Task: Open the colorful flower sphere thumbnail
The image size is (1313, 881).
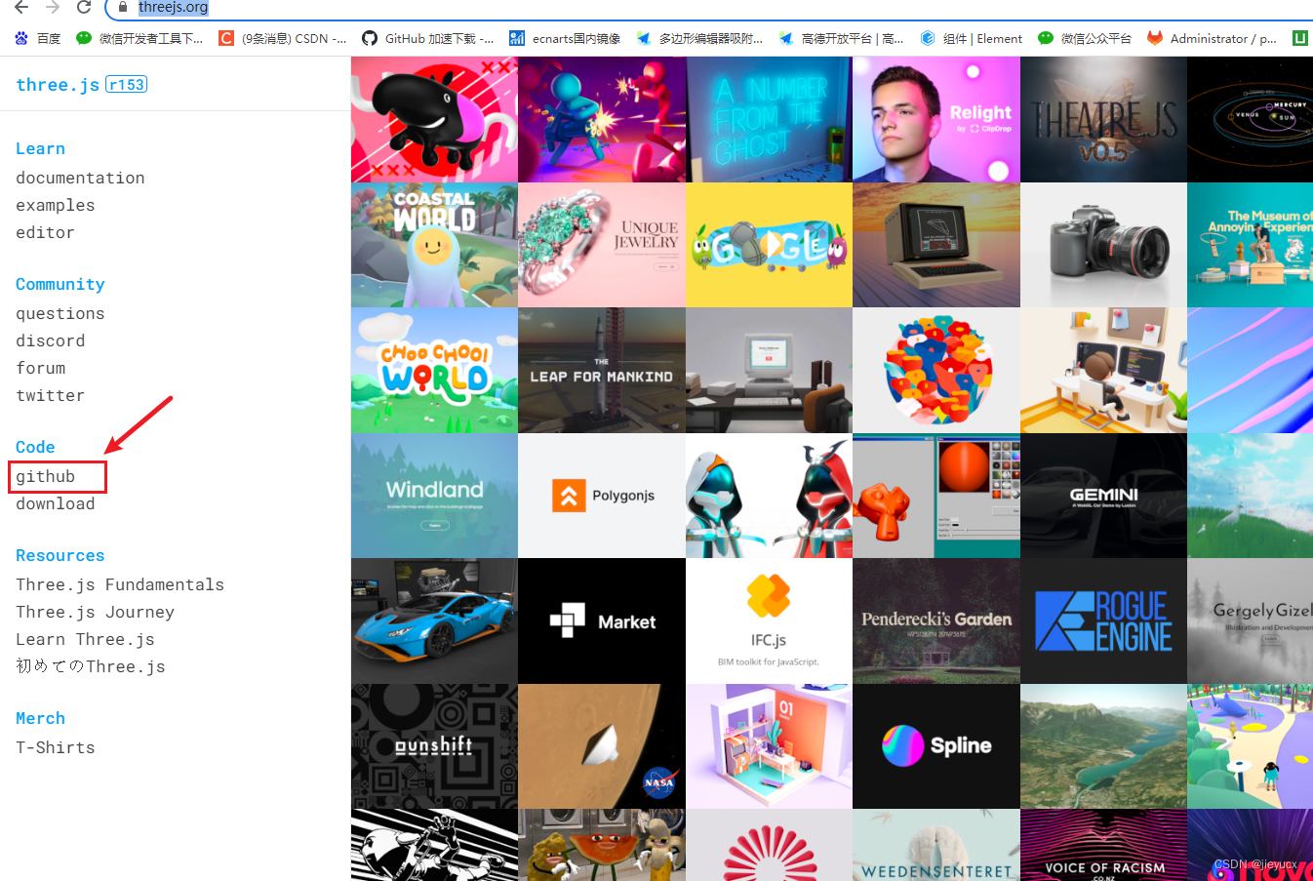Action: pos(936,370)
